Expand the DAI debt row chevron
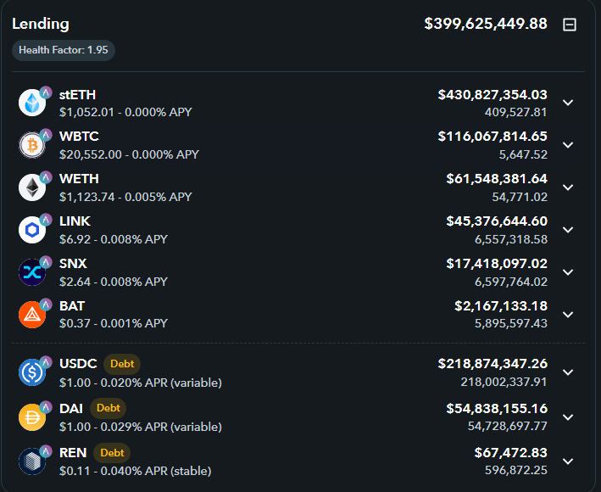601x492 pixels. (568, 417)
